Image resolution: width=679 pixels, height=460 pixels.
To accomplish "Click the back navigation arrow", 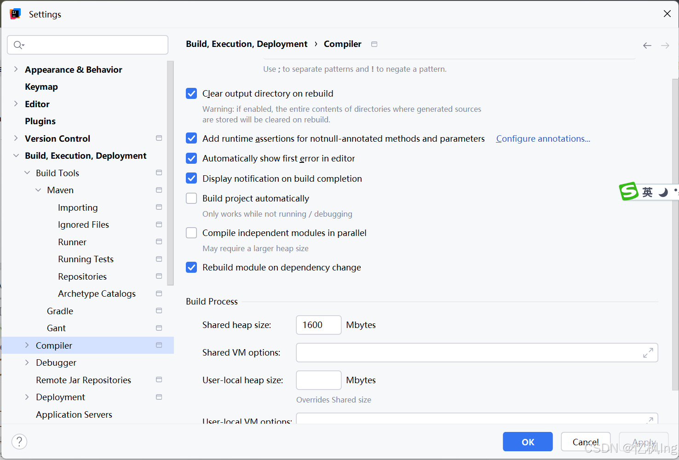I will (x=647, y=45).
